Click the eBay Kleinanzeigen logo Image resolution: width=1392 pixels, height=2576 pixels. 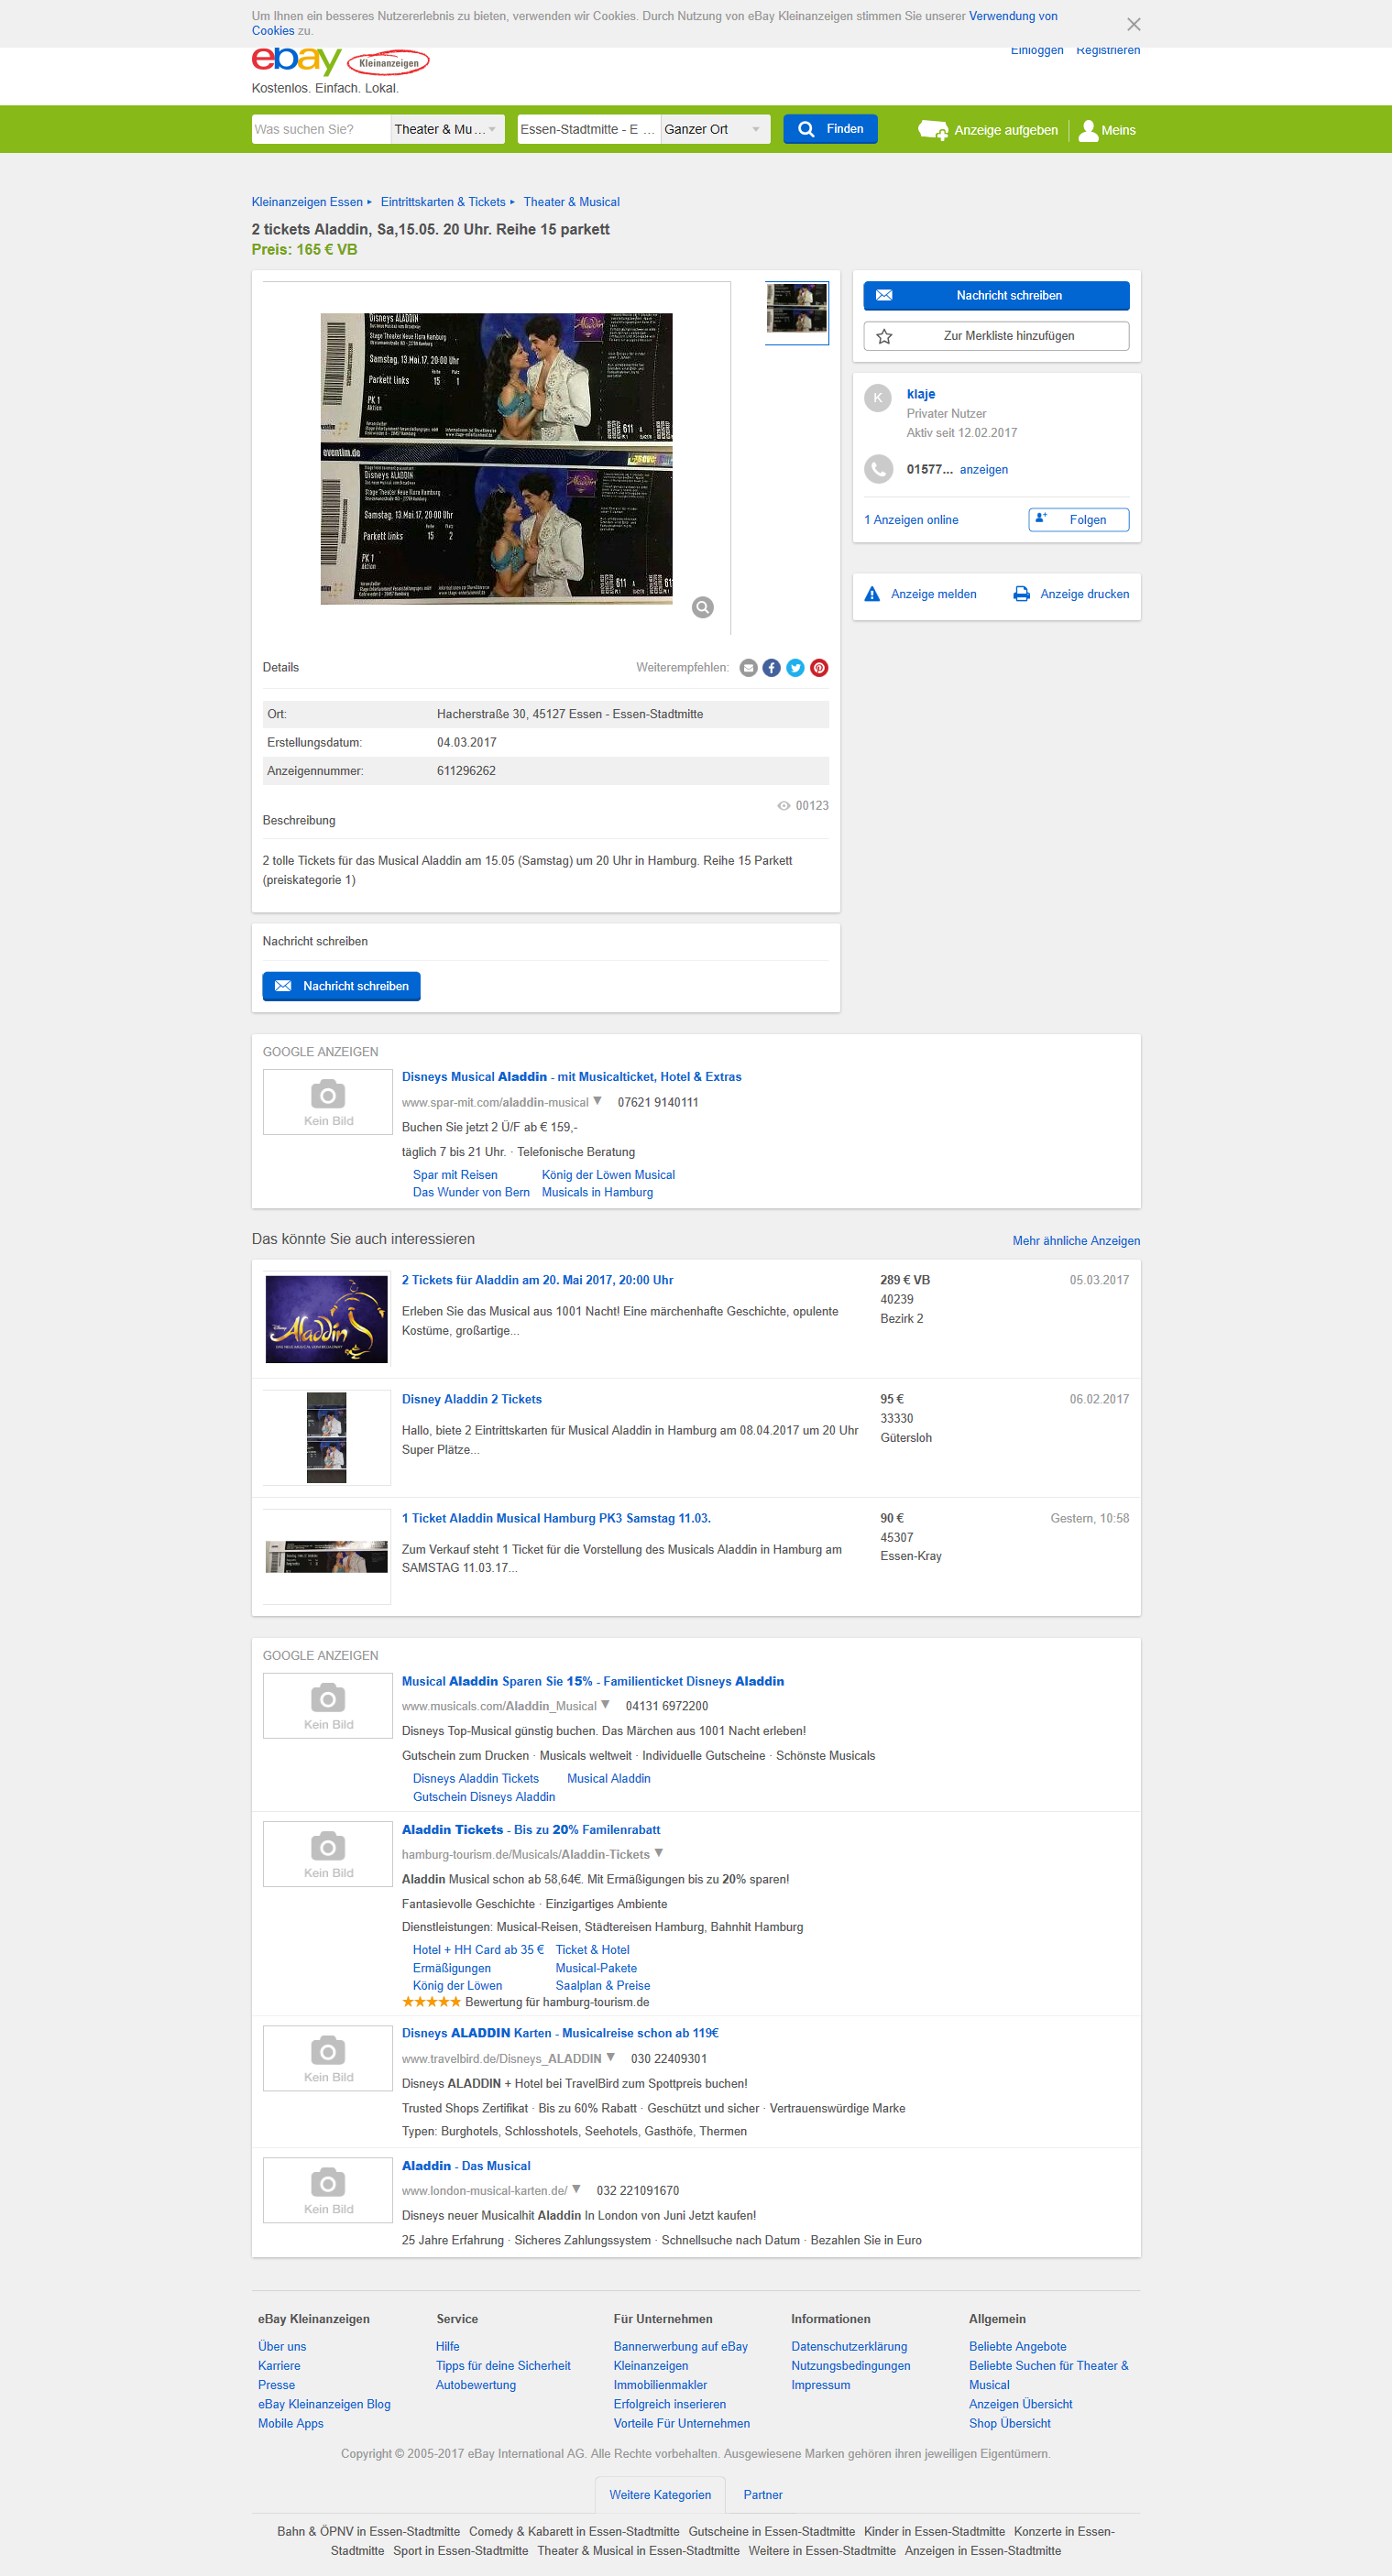pyautogui.click(x=340, y=61)
